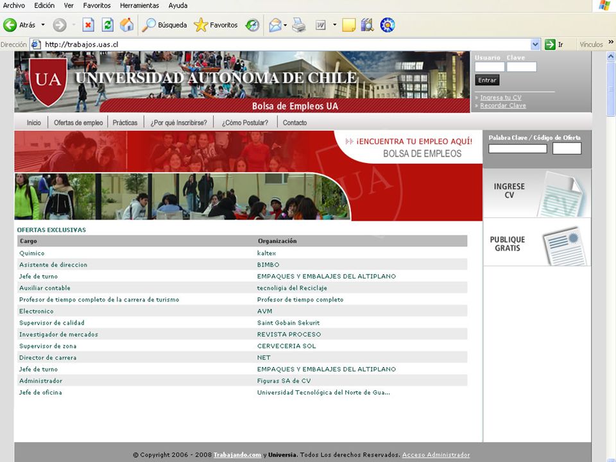The image size is (616, 462).
Task: Click the green Ir go arrow
Action: click(x=550, y=44)
